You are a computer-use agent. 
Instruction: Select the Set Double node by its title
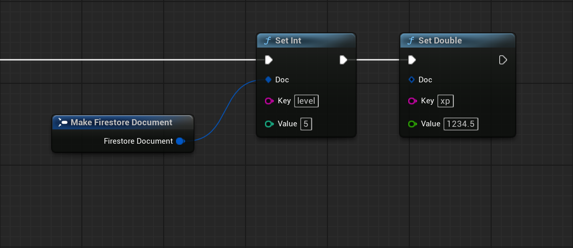tap(440, 41)
